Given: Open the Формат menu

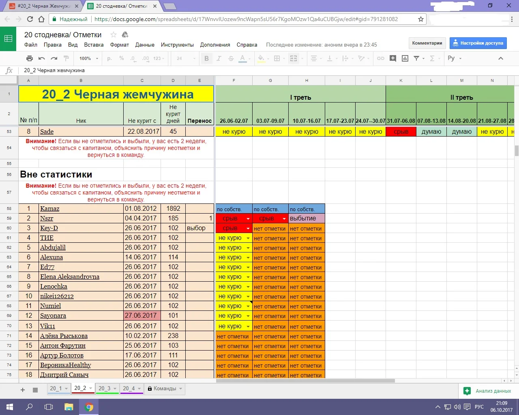Looking at the screenshot, I should click(x=119, y=45).
